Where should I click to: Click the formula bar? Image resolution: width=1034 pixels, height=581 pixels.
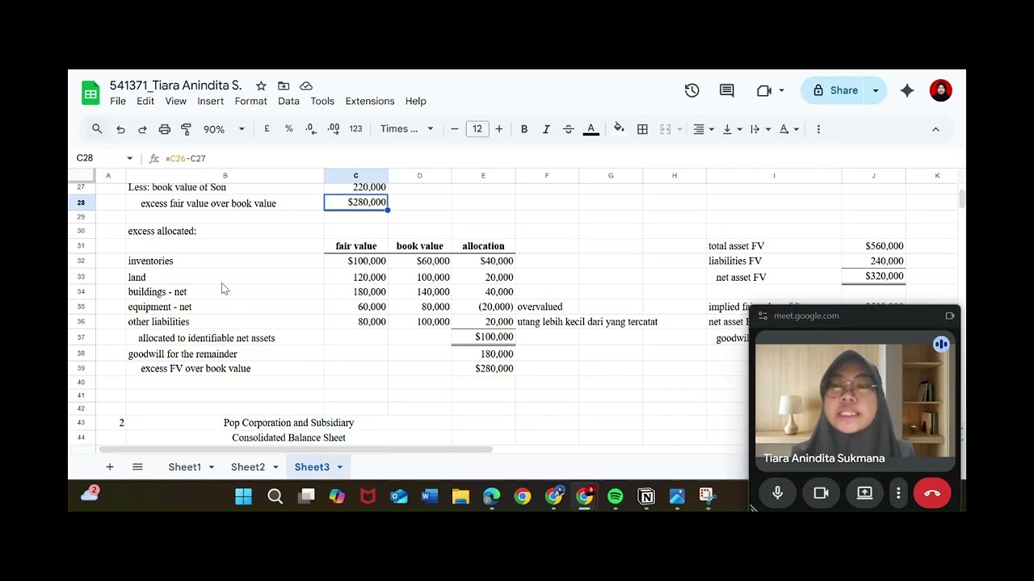click(557, 158)
